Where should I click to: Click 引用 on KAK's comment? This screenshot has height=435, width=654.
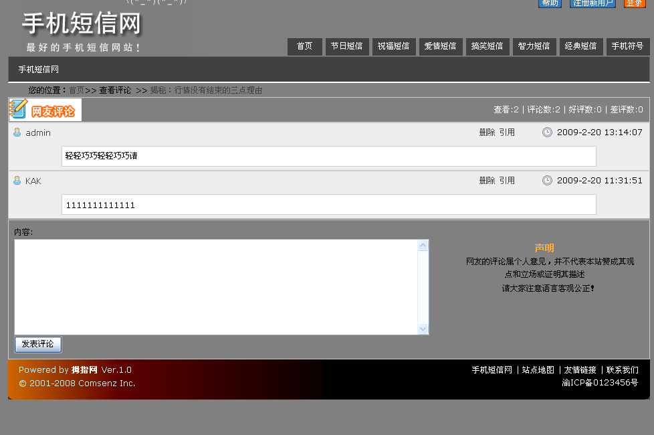tap(507, 180)
